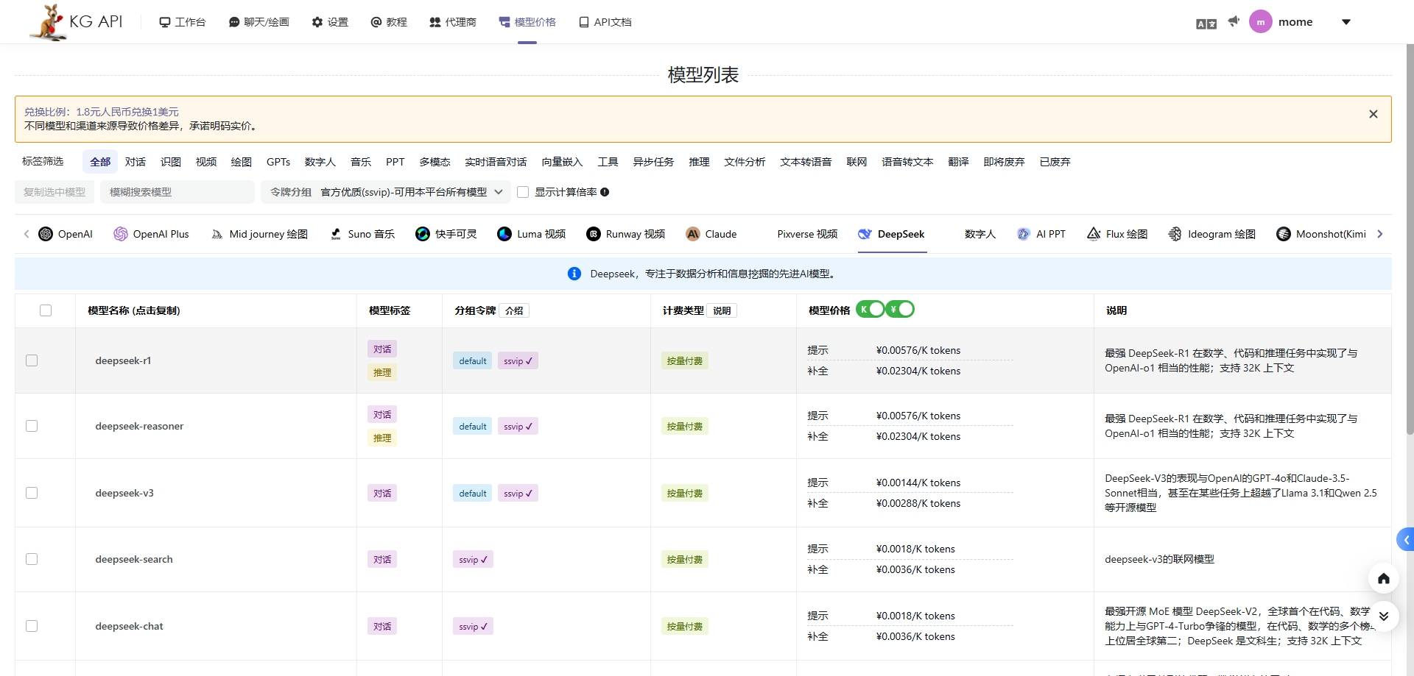The height and width of the screenshot is (676, 1414).
Task: Open the announcements megaphone icon
Action: click(x=1234, y=21)
